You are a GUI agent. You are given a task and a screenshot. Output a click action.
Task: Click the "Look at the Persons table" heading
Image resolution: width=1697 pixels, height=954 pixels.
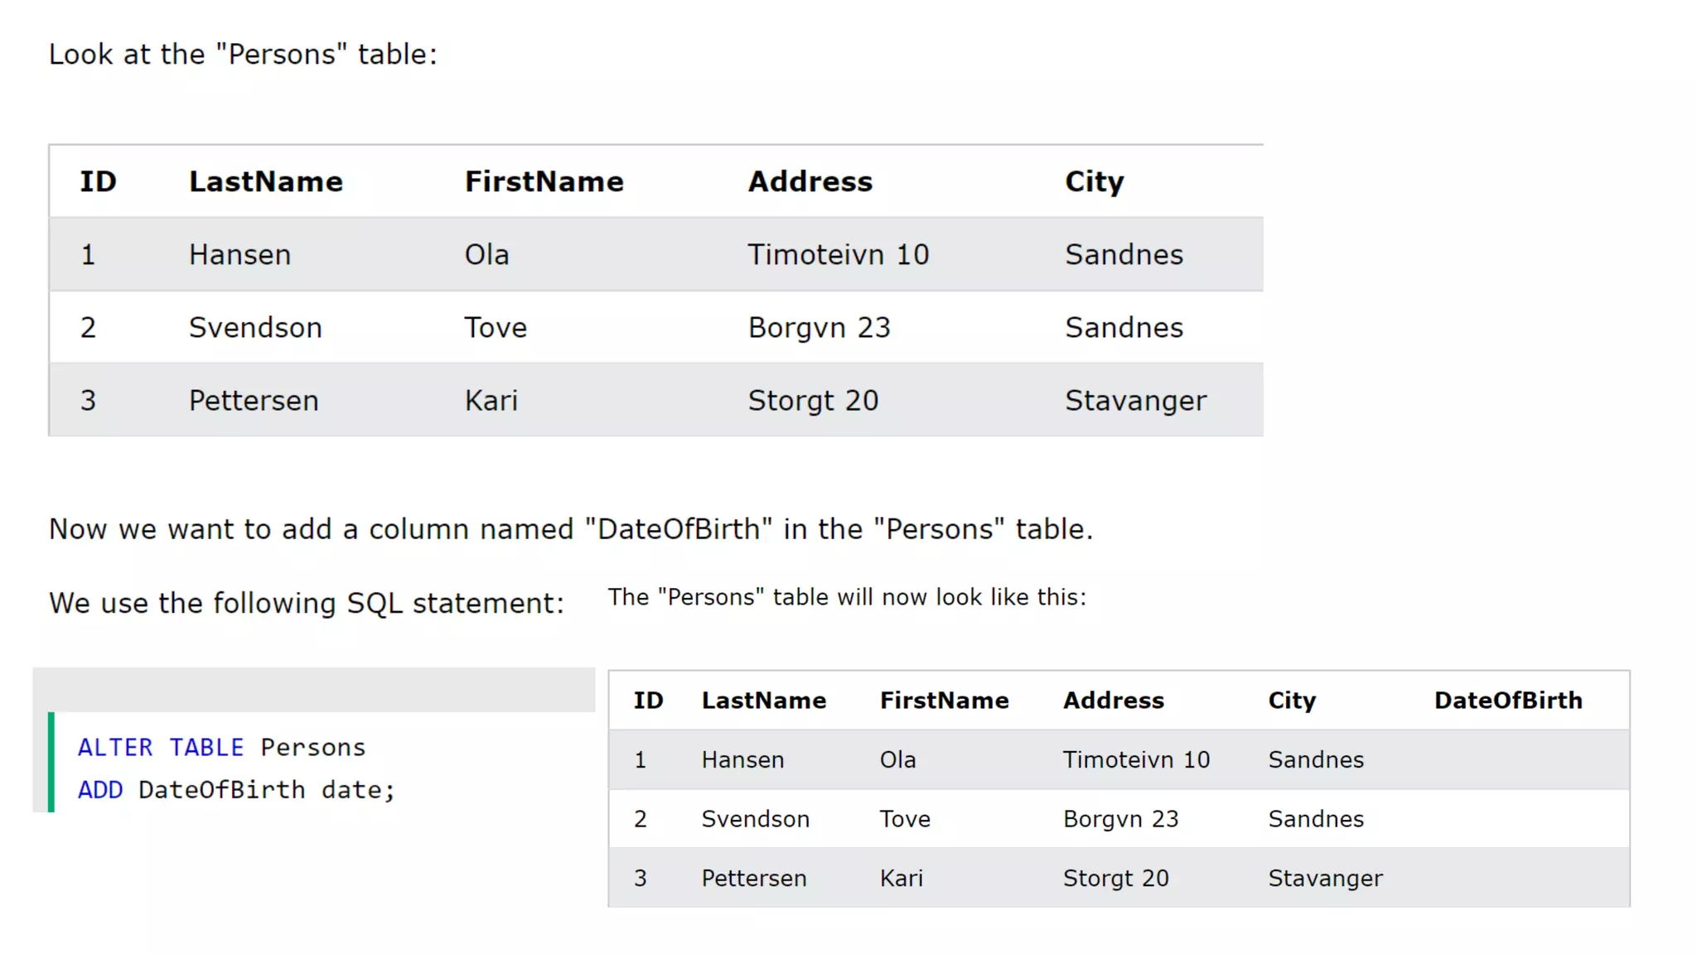(x=243, y=55)
